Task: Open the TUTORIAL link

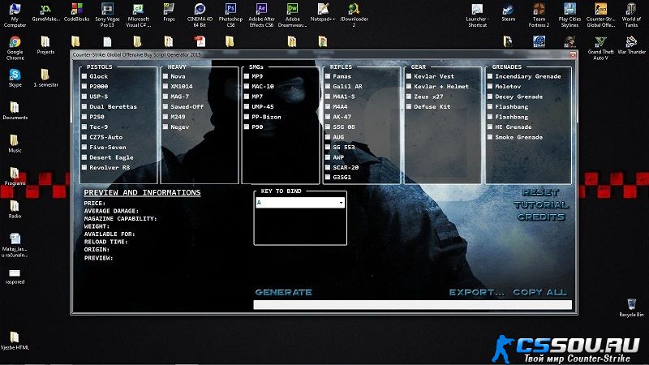Action: point(541,205)
